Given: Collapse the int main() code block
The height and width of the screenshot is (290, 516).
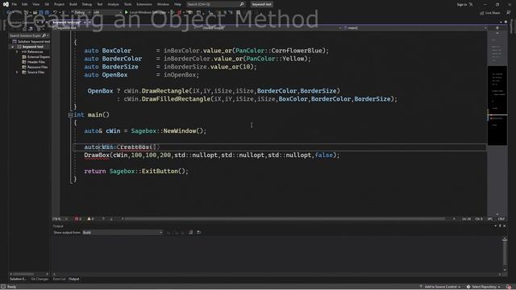Looking at the screenshot, I should coord(70,115).
